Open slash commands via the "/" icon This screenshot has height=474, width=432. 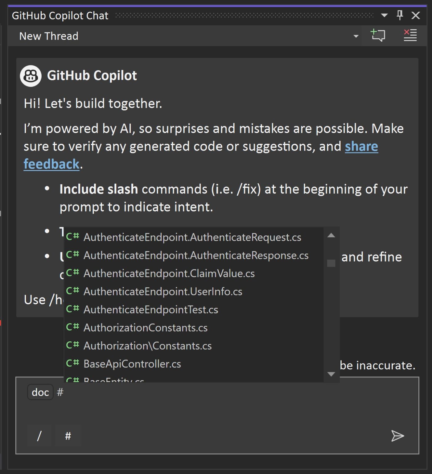coord(39,436)
